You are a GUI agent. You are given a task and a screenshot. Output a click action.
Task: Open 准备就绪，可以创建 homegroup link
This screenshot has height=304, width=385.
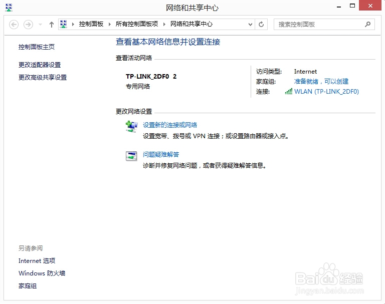321,82
